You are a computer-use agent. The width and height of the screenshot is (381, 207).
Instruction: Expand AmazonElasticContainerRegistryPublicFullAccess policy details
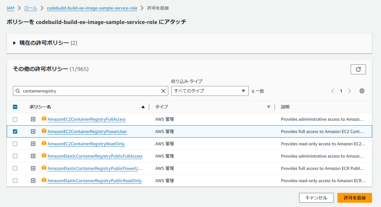point(33,156)
